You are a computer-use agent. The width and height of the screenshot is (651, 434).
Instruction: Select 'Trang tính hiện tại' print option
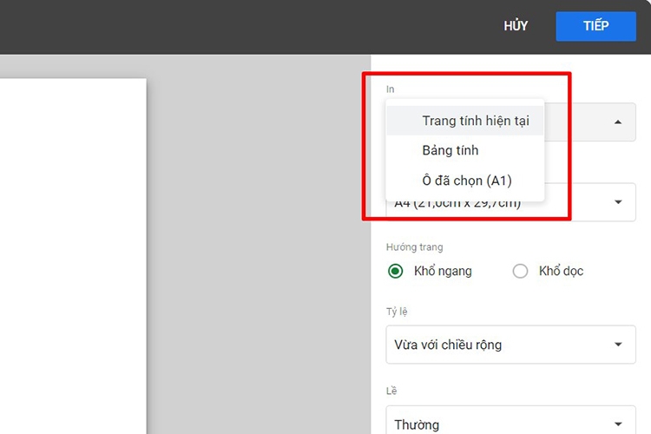pyautogui.click(x=465, y=121)
